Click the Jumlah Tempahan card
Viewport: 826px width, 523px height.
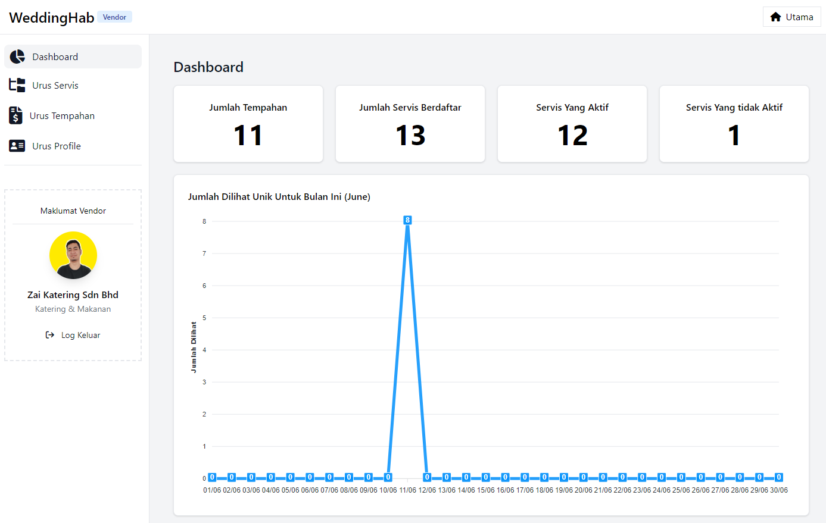tap(248, 124)
